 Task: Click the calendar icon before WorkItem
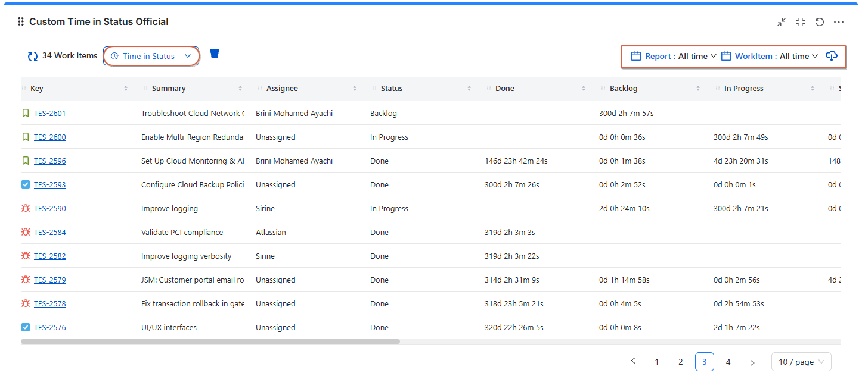point(726,56)
